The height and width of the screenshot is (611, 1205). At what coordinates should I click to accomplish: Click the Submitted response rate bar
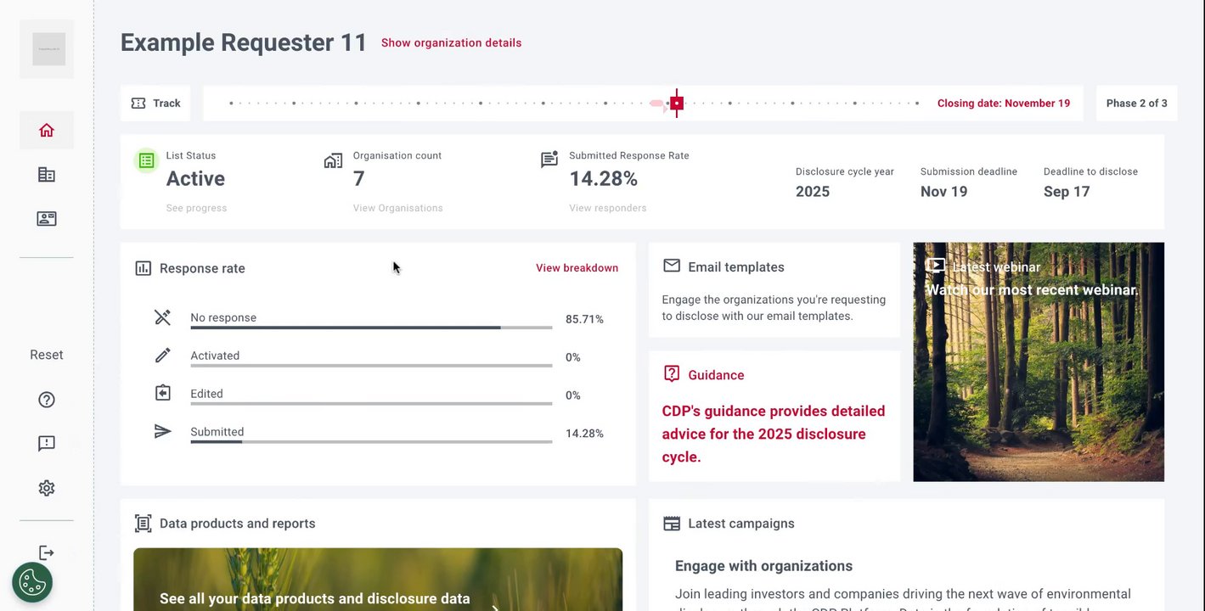click(371, 441)
